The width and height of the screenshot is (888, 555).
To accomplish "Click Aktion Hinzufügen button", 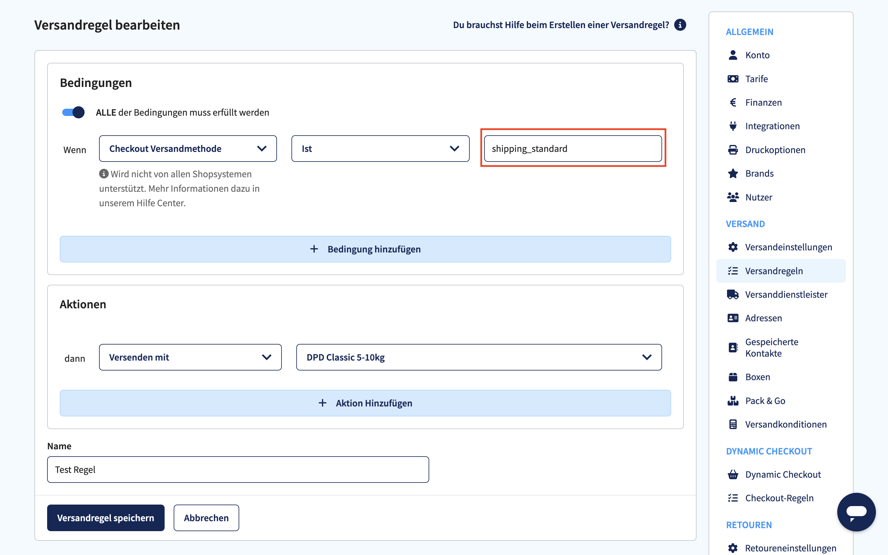I will point(365,403).
